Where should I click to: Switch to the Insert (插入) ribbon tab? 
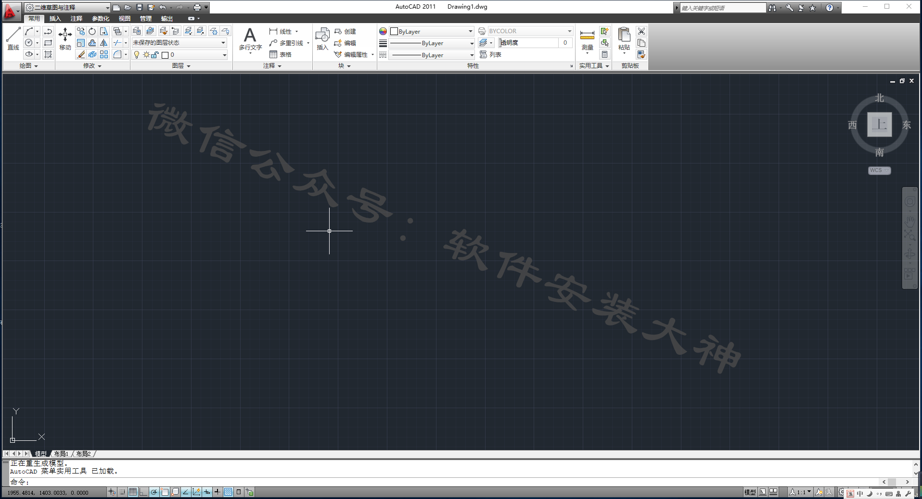[x=55, y=18]
